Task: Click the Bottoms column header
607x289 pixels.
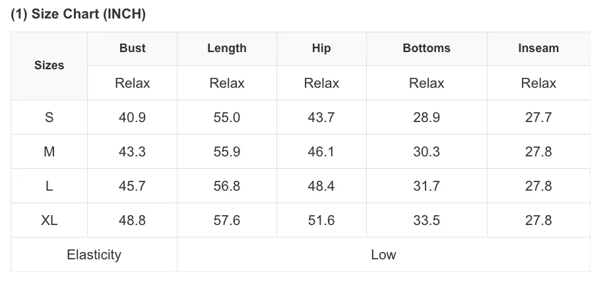Action: click(x=427, y=48)
